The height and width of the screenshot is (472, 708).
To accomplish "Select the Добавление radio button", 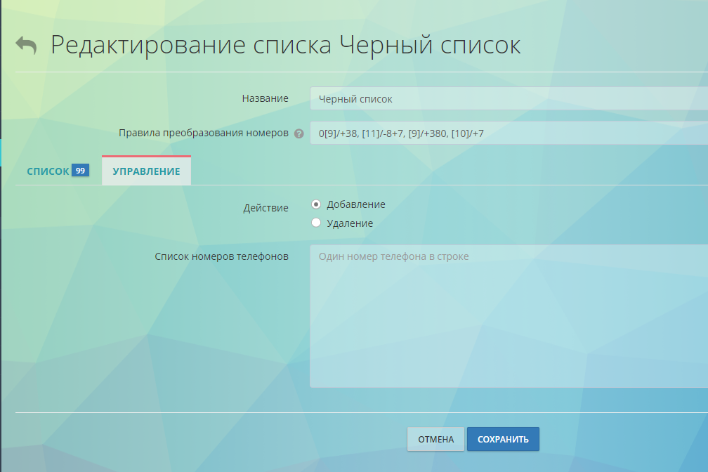I will click(x=316, y=204).
